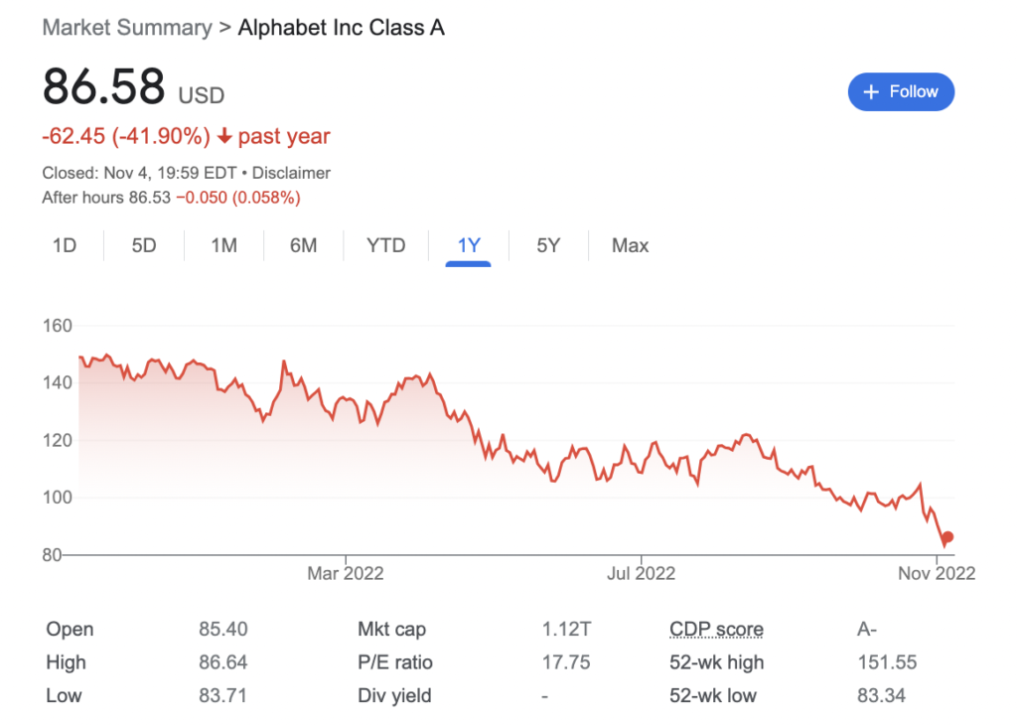This screenshot has width=1017, height=725.
Task: Follow Alphabet Inc Class A stock
Action: pos(901,92)
